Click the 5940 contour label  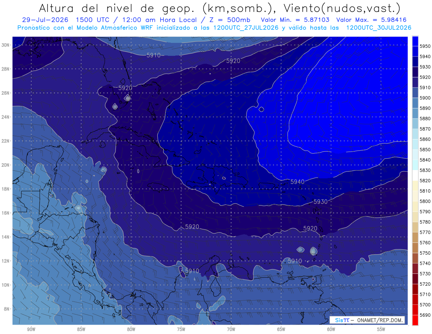(297, 182)
